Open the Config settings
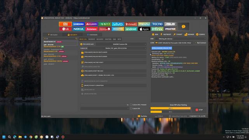Viewport: 249px width, 140px height. click(x=200, y=34)
